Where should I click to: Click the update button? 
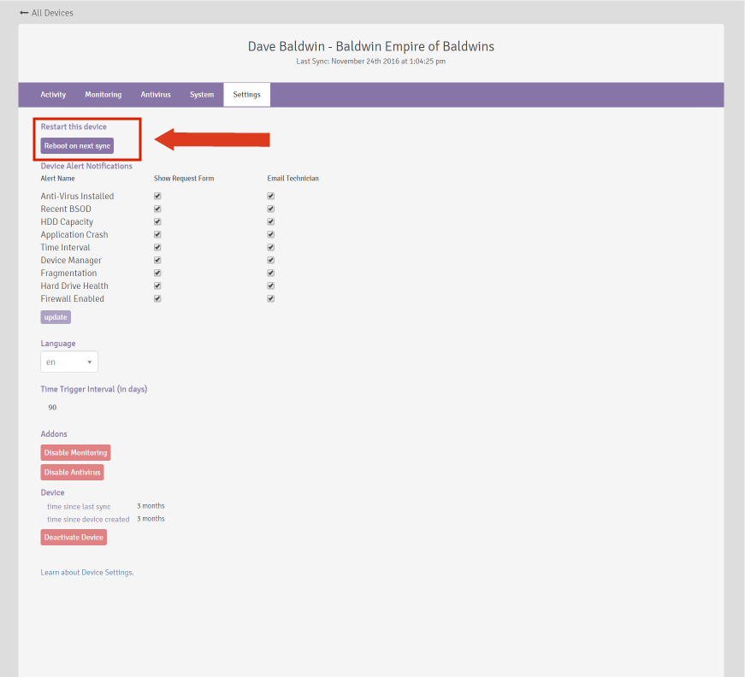point(56,317)
